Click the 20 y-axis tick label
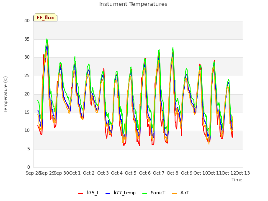Image resolution: width=268 pixels, height=201 pixels. click(27, 94)
